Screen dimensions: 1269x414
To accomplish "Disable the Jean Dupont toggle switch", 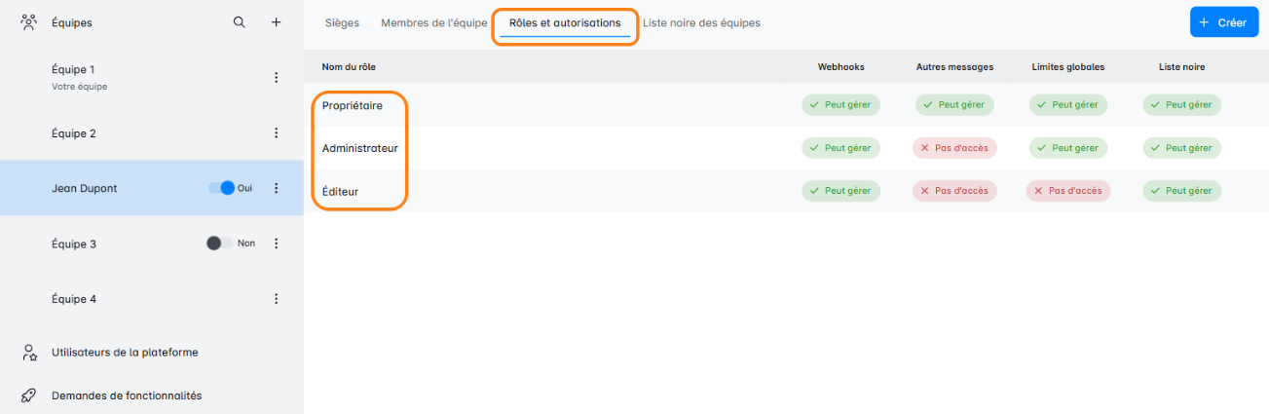I will coord(222,188).
